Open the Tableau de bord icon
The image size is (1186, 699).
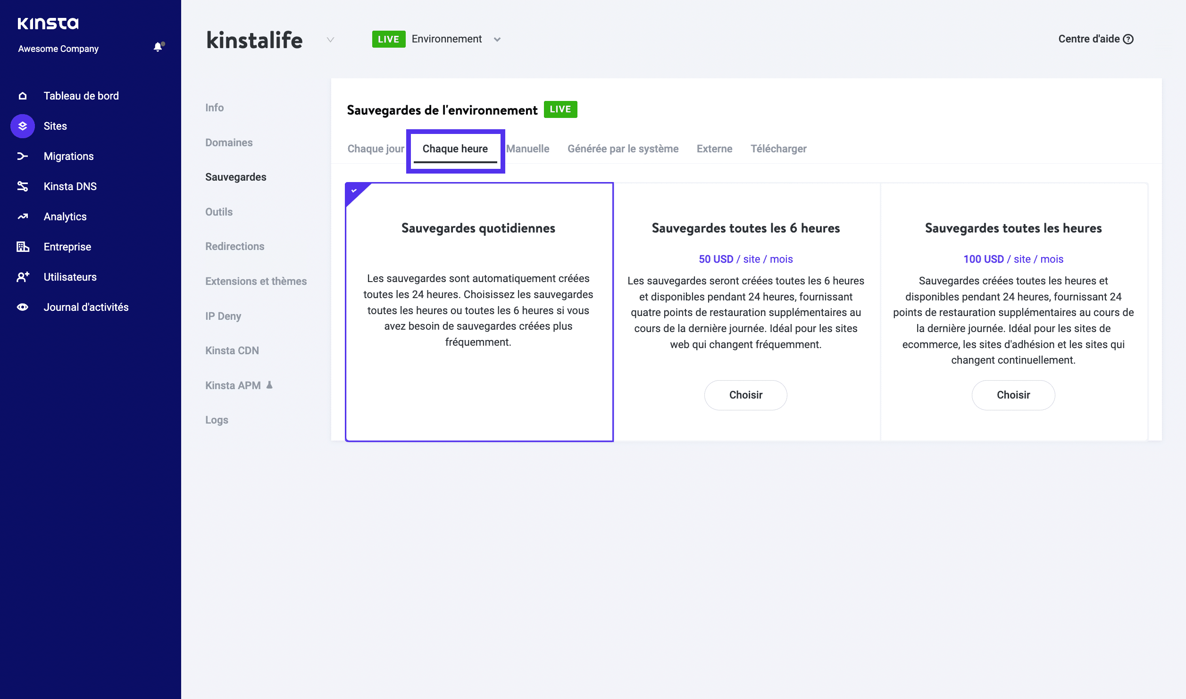coord(22,95)
